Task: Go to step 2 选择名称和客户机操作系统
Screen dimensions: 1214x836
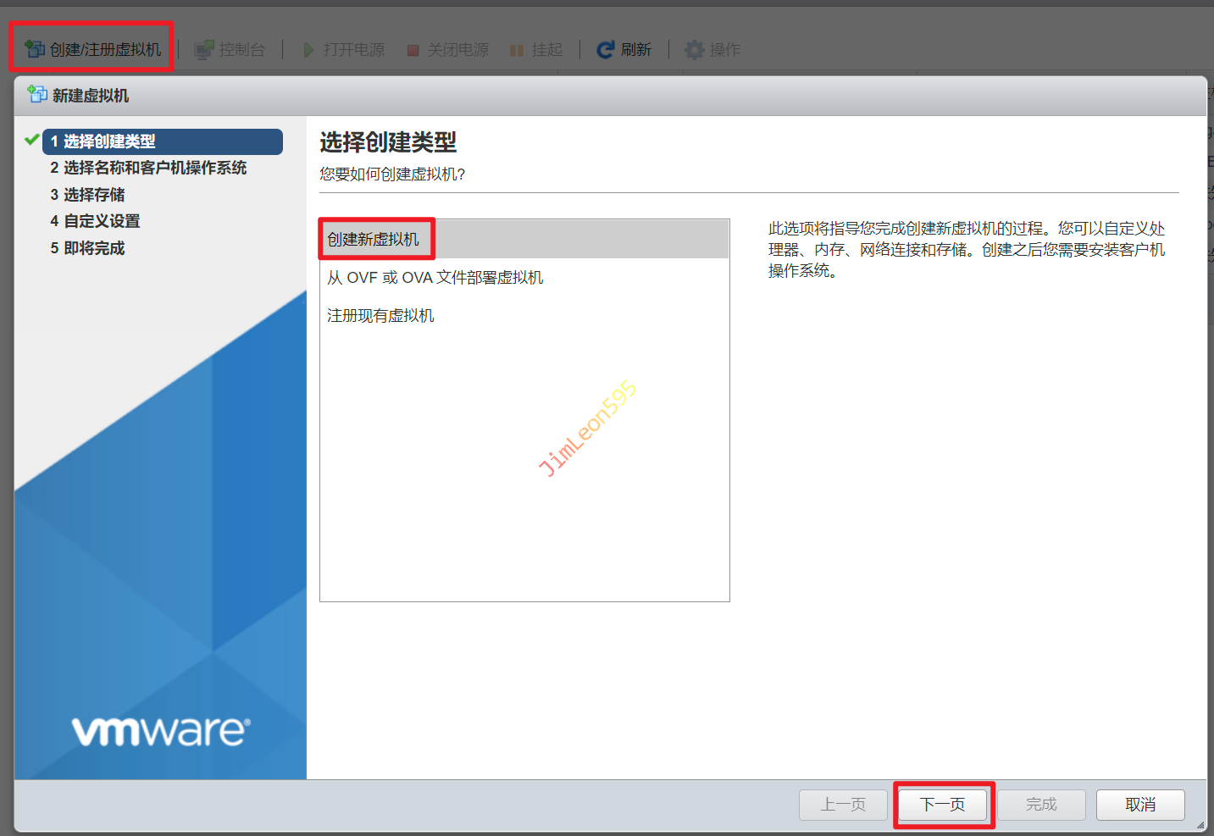Action: (x=148, y=168)
